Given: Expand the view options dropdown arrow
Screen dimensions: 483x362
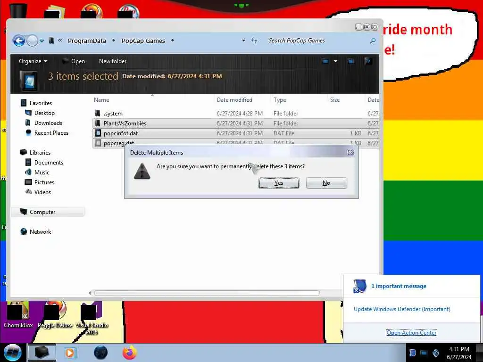Looking at the screenshot, I should point(335,61).
